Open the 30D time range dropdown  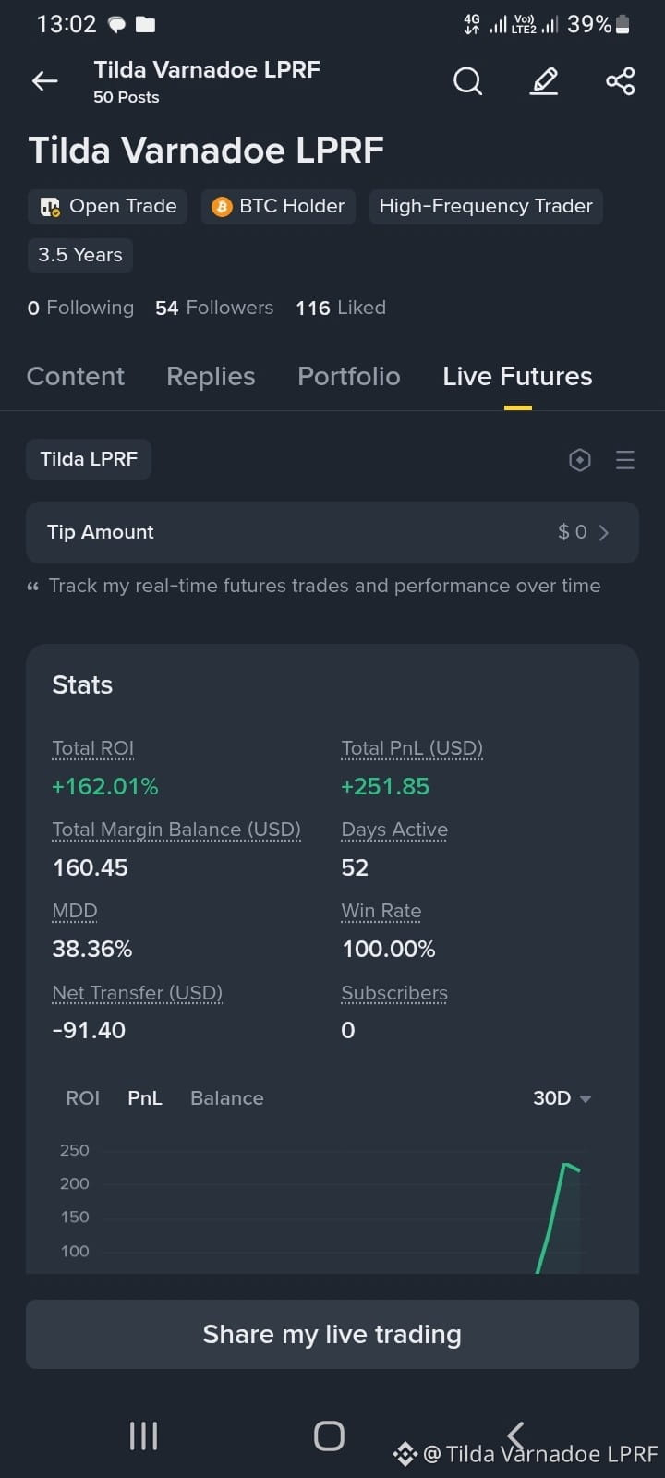click(x=562, y=1098)
